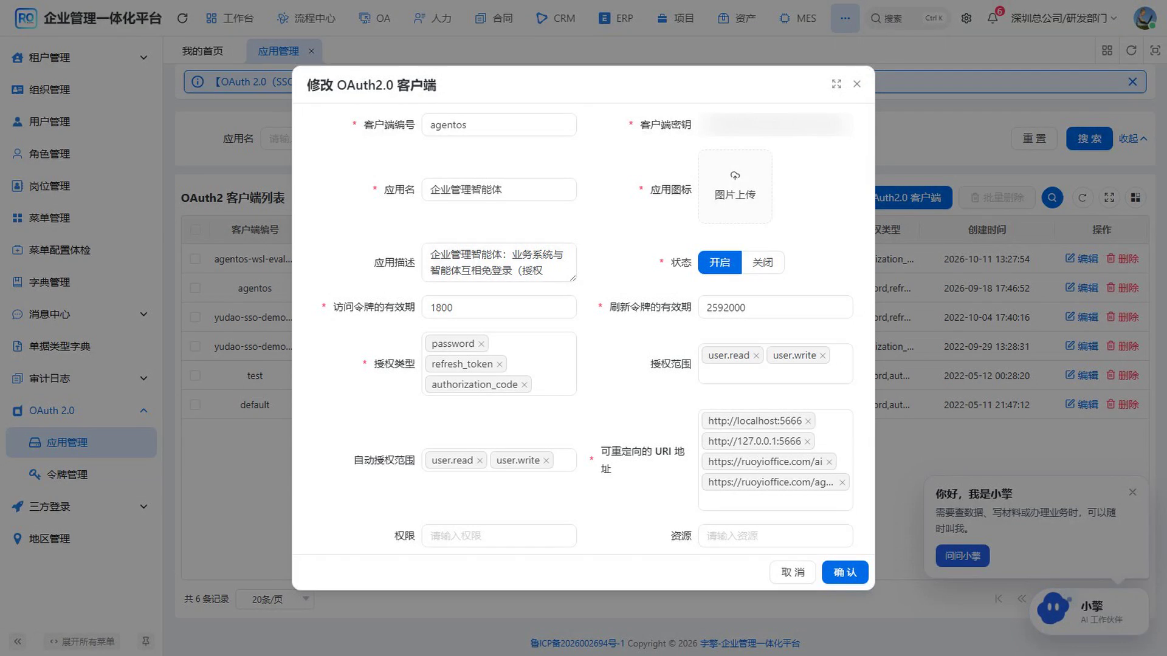Open the settings gear in the header
Image resolution: width=1167 pixels, height=656 pixels.
click(x=966, y=18)
